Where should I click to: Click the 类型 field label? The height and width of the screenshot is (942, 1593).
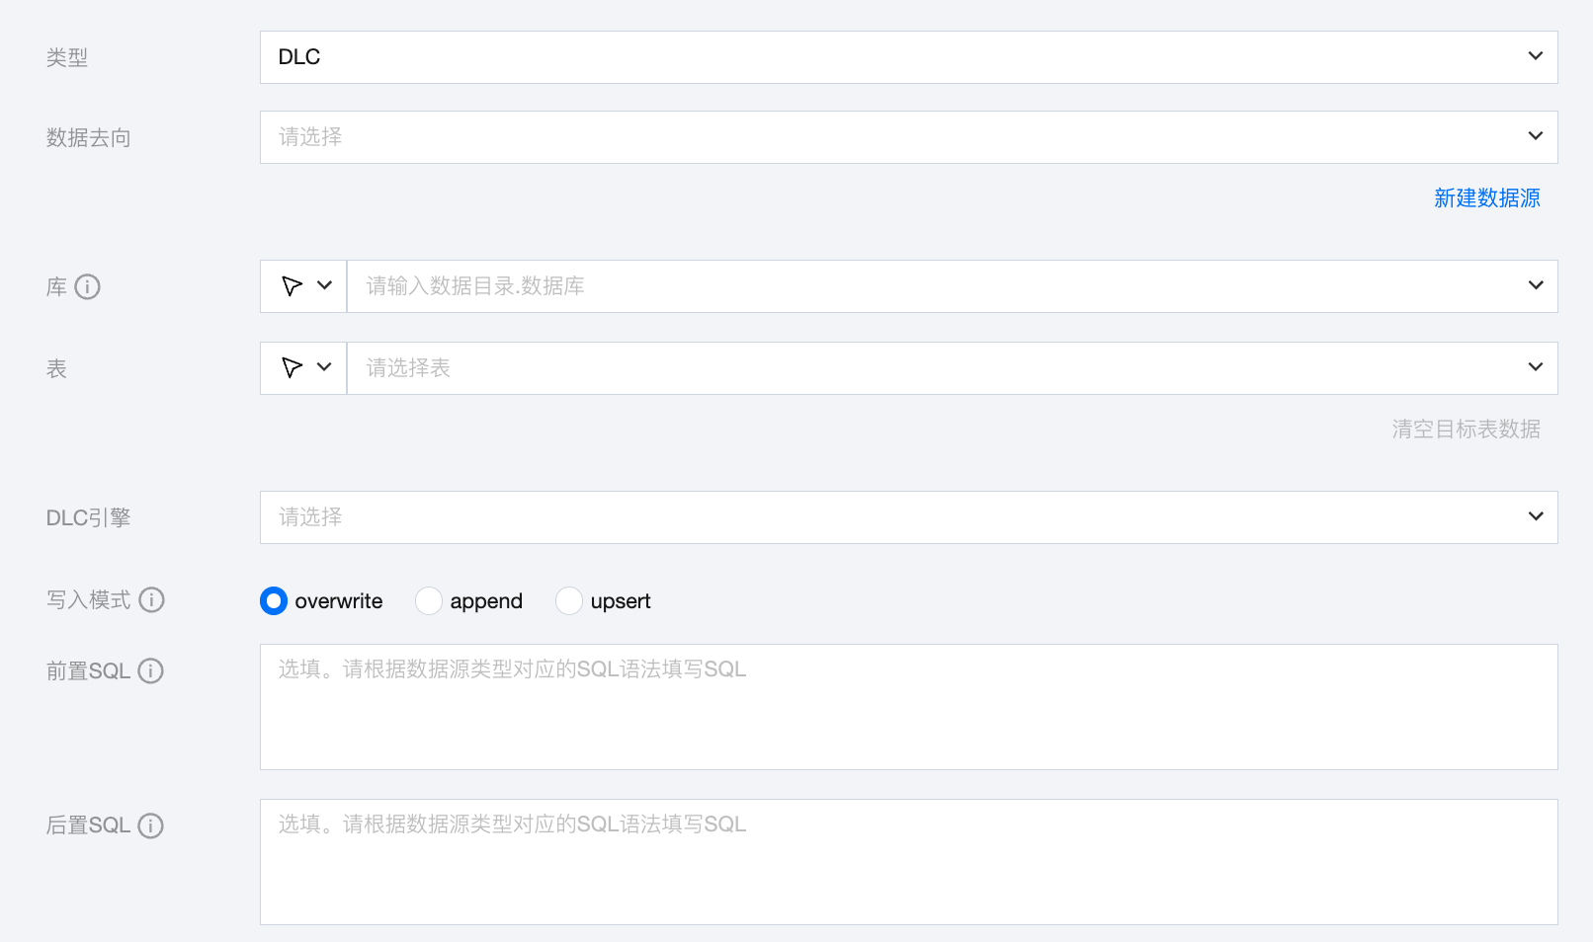[x=67, y=58]
